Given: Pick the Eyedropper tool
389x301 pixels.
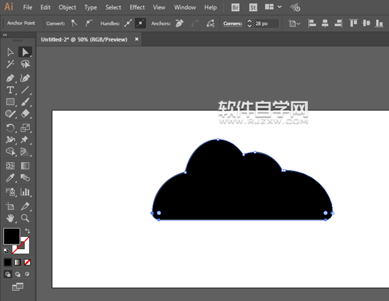Looking at the screenshot, I should (10, 178).
